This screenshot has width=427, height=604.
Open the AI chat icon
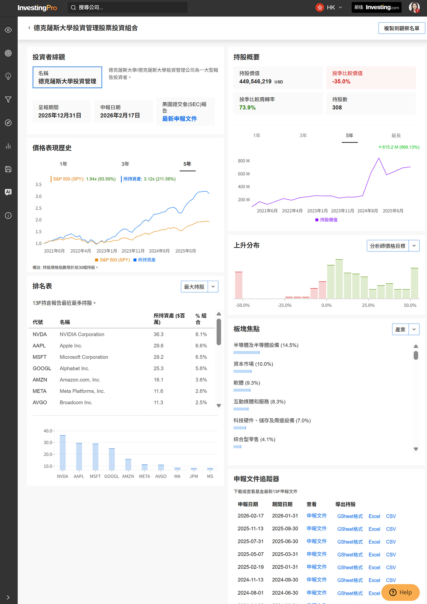[x=8, y=192]
